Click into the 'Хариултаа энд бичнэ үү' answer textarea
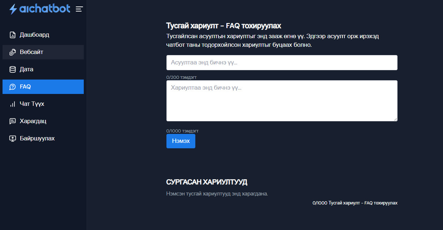Viewport: 443px width, 230px height. click(282, 101)
